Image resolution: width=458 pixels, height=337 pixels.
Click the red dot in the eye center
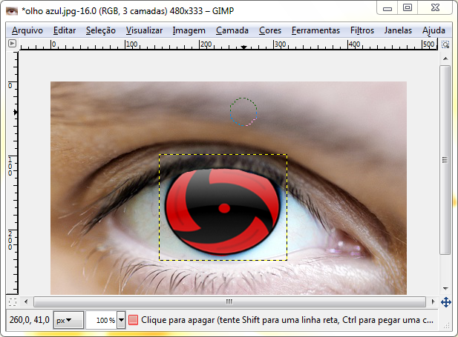(x=224, y=208)
